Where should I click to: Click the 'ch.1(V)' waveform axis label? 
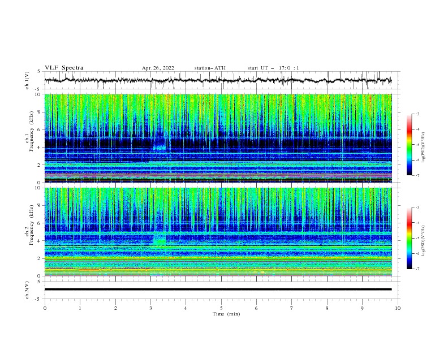coord(27,80)
